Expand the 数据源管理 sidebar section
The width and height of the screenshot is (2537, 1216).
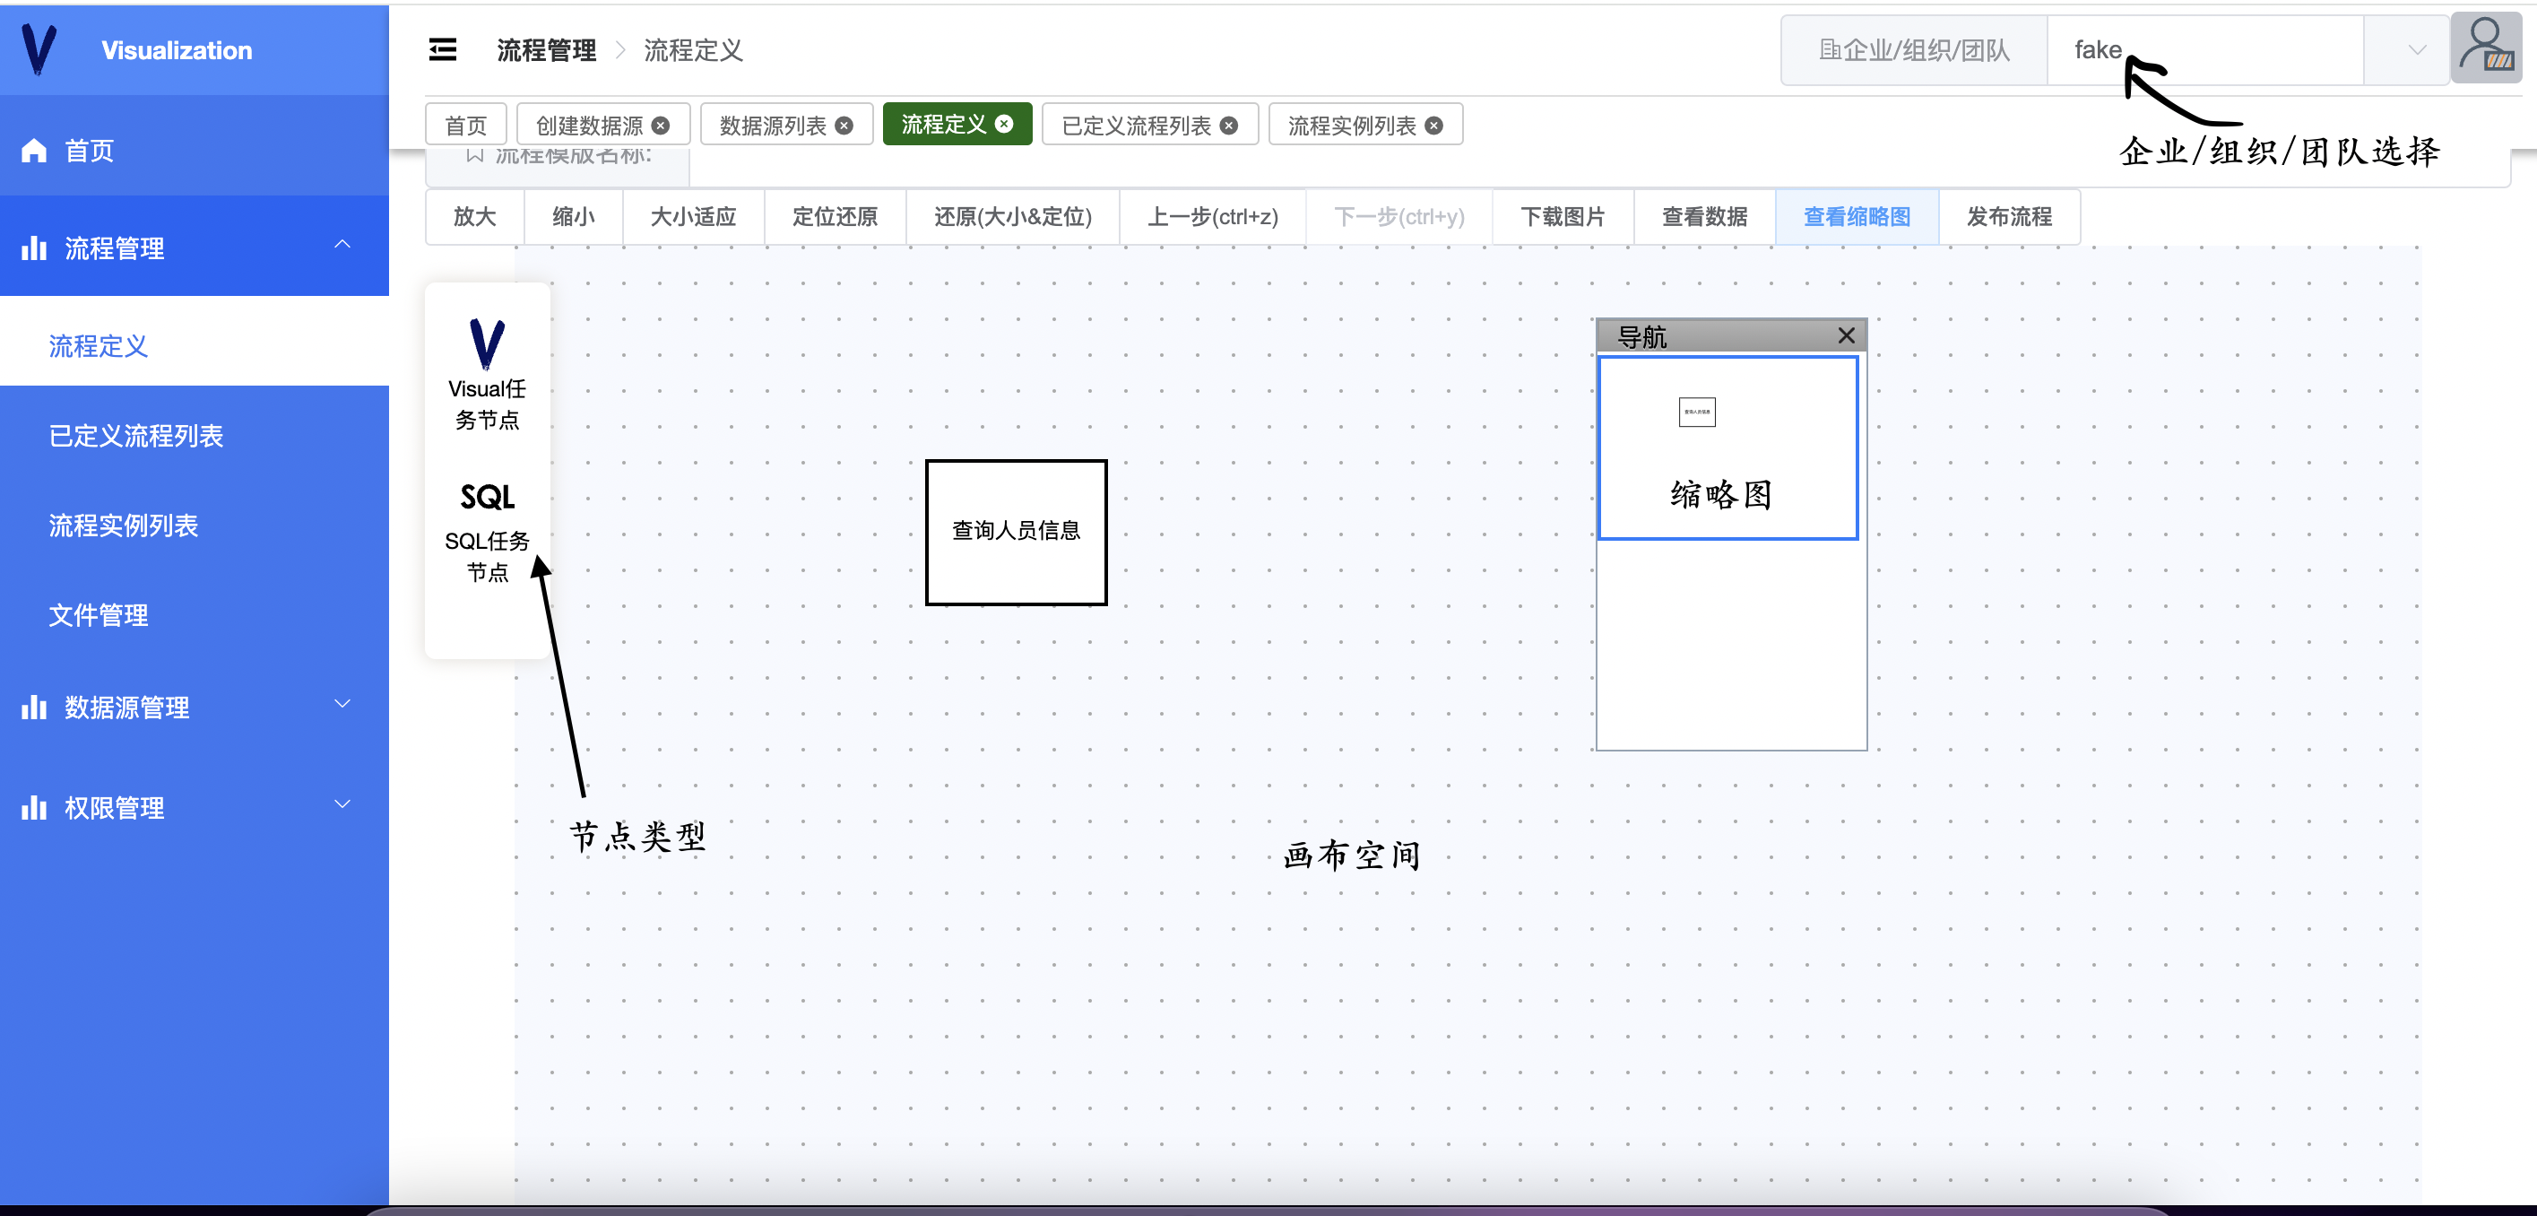click(x=342, y=704)
